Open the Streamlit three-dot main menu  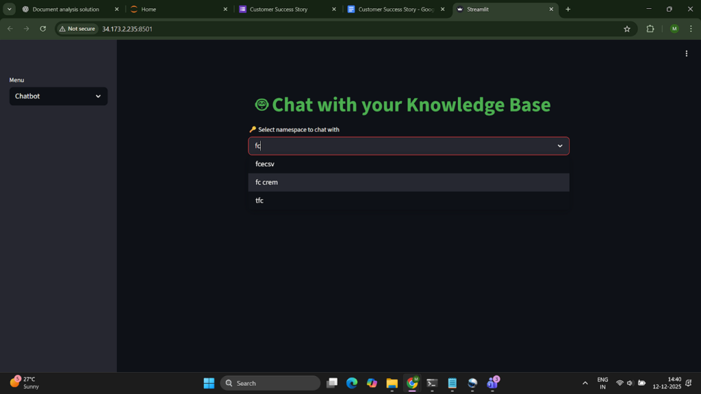[687, 54]
